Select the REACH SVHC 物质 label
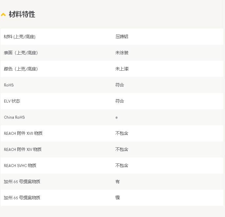The height and width of the screenshot is (217, 225). coord(20,165)
